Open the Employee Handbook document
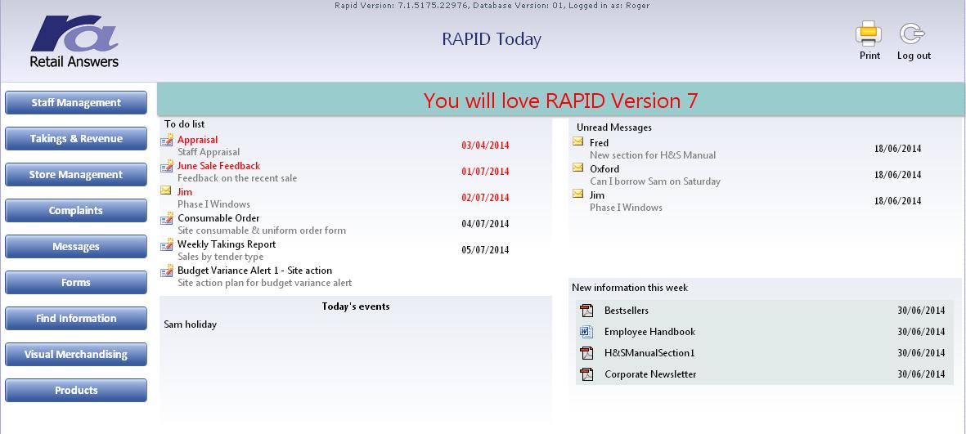This screenshot has width=966, height=434. pos(650,332)
